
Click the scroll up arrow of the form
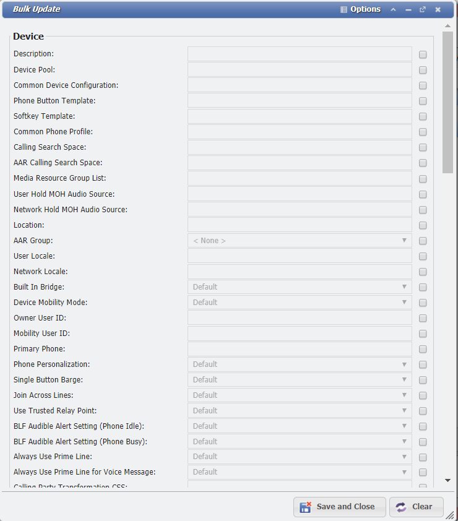(447, 27)
